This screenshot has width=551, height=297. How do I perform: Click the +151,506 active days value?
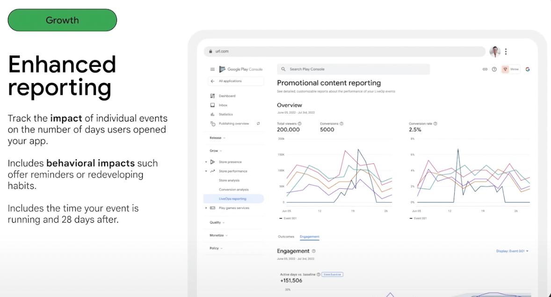pyautogui.click(x=291, y=281)
